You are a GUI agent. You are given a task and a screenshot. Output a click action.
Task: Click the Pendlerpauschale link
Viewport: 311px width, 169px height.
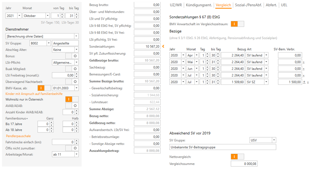(18, 136)
